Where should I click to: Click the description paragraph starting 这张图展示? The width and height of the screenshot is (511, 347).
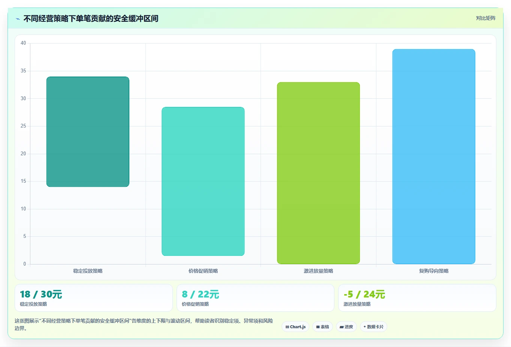pos(144,324)
